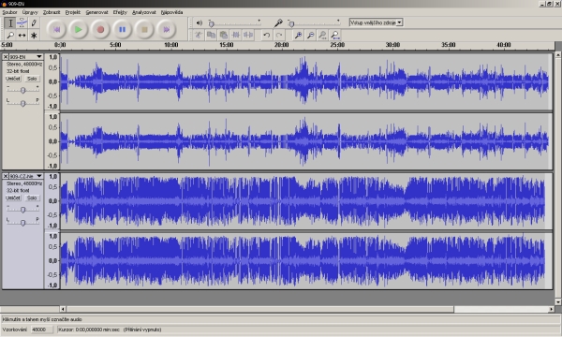Click horizontal scrollbar left arrow
This screenshot has width=562, height=337.
[63, 309]
